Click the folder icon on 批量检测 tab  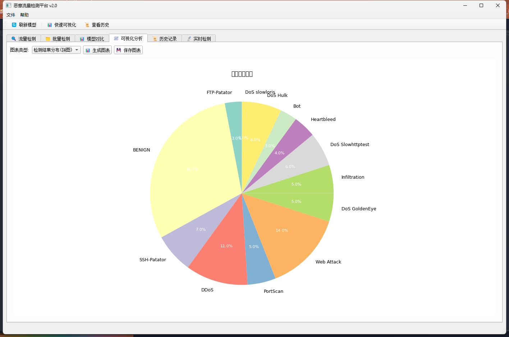tap(48, 39)
